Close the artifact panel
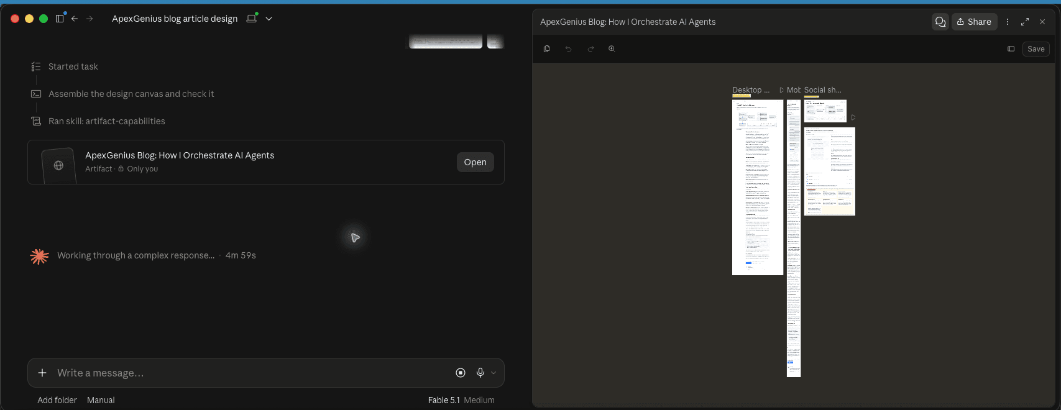The image size is (1061, 410). (1042, 22)
